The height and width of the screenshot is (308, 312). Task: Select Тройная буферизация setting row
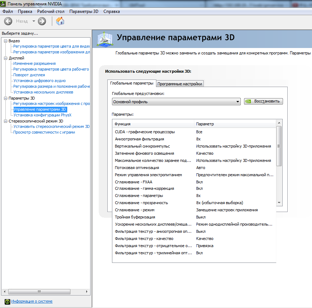[194, 217]
